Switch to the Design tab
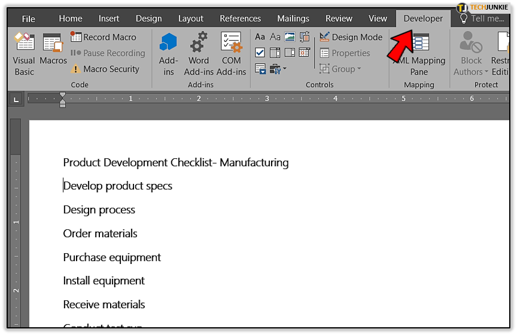Viewport: 517px width, 335px height. (x=149, y=19)
